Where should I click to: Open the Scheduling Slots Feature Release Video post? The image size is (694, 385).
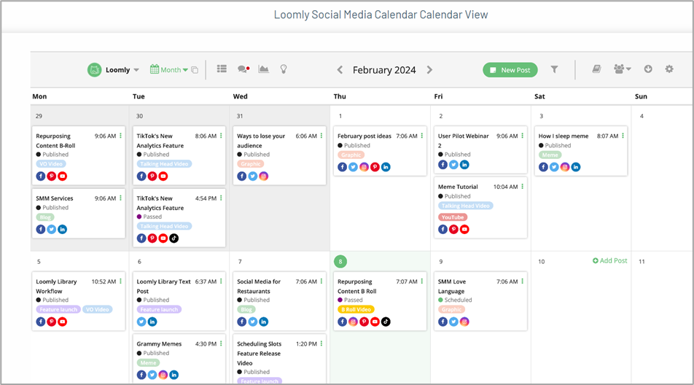tap(259, 353)
